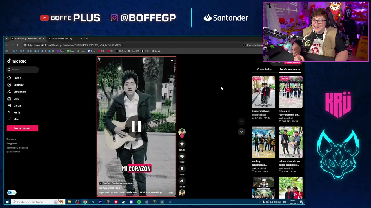Toggle play/pause in the video center
371x208 pixels.
point(136,126)
